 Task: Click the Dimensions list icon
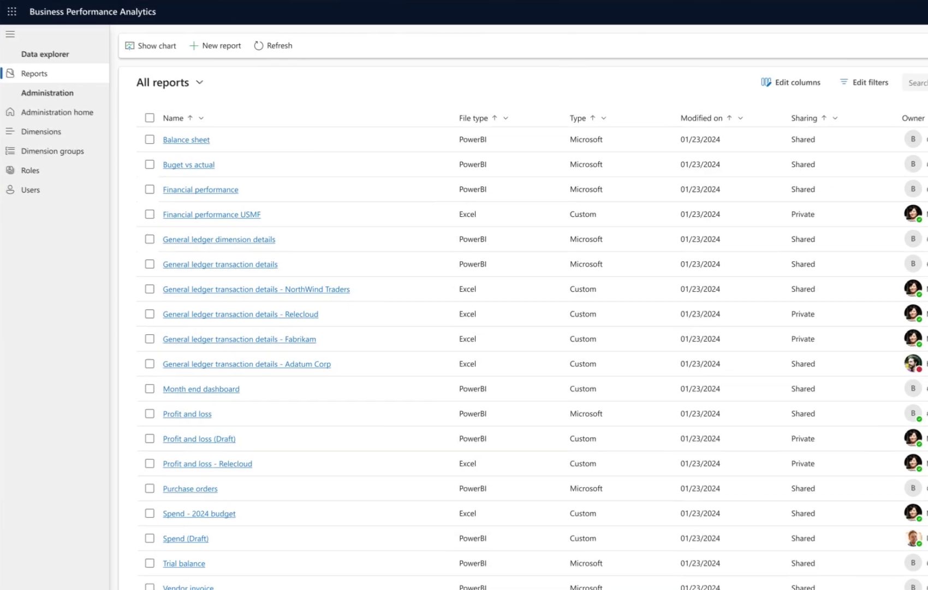pos(10,132)
